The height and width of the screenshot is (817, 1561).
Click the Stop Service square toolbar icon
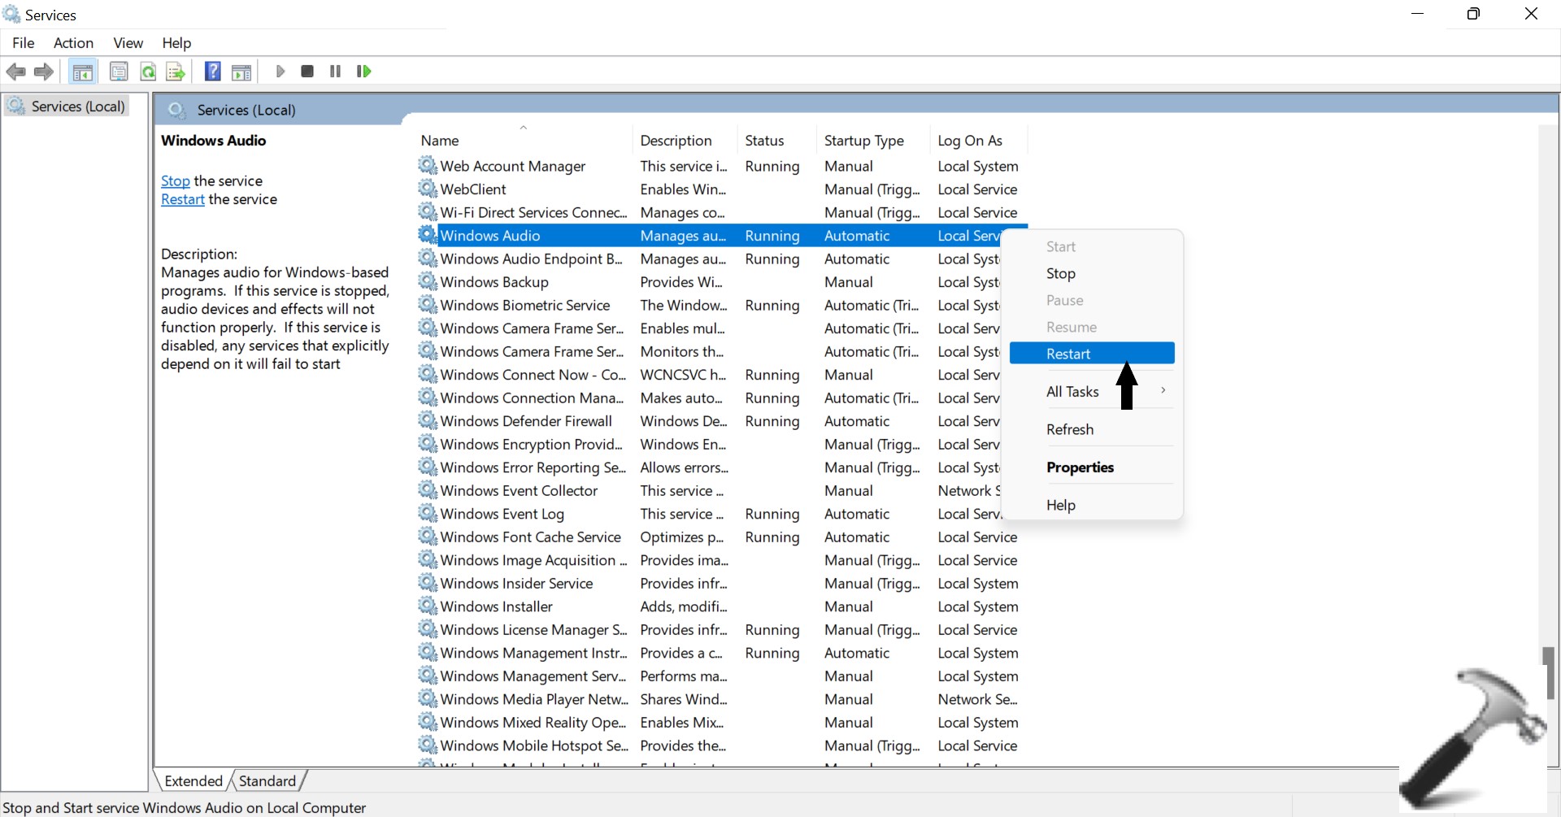[x=307, y=72]
